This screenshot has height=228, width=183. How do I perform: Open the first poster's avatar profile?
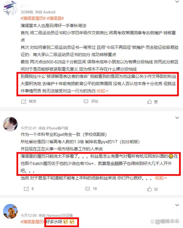pyautogui.click(x=10, y=7)
